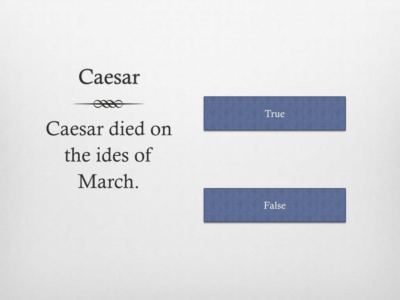400x300 pixels.
Task: Click the False answer button
Action: pos(275,205)
